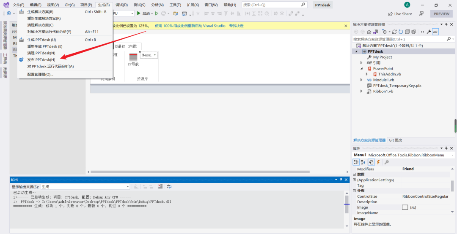Collapse the 数据 property category

click(355, 174)
